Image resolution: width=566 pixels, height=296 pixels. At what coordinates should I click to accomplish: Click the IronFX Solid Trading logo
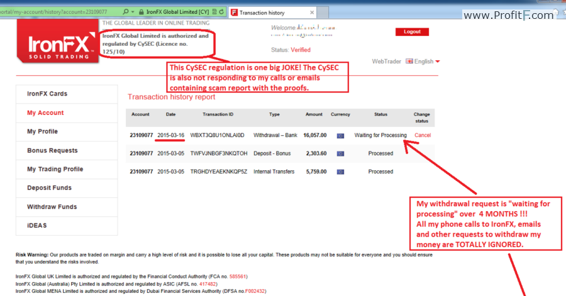[57, 41]
